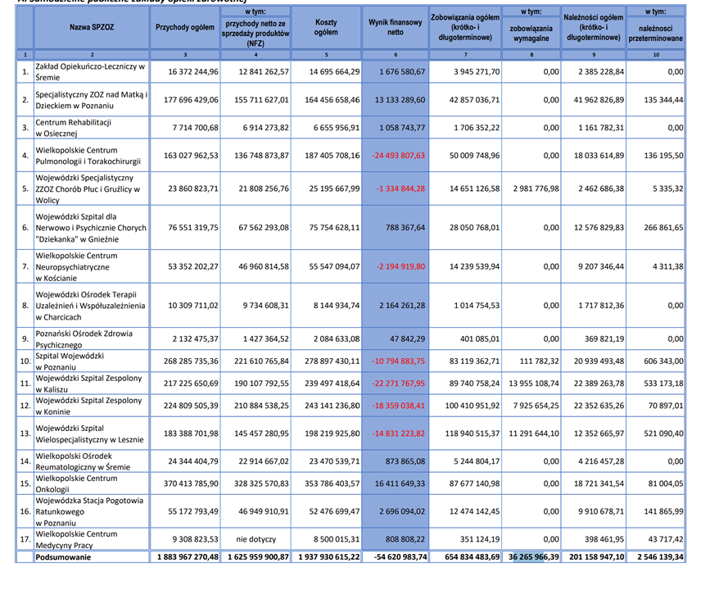Select 'Wielkopolskie Centrum Medycyny Pracy' name cell
Image resolution: width=710 pixels, height=590 pixels.
point(92,539)
